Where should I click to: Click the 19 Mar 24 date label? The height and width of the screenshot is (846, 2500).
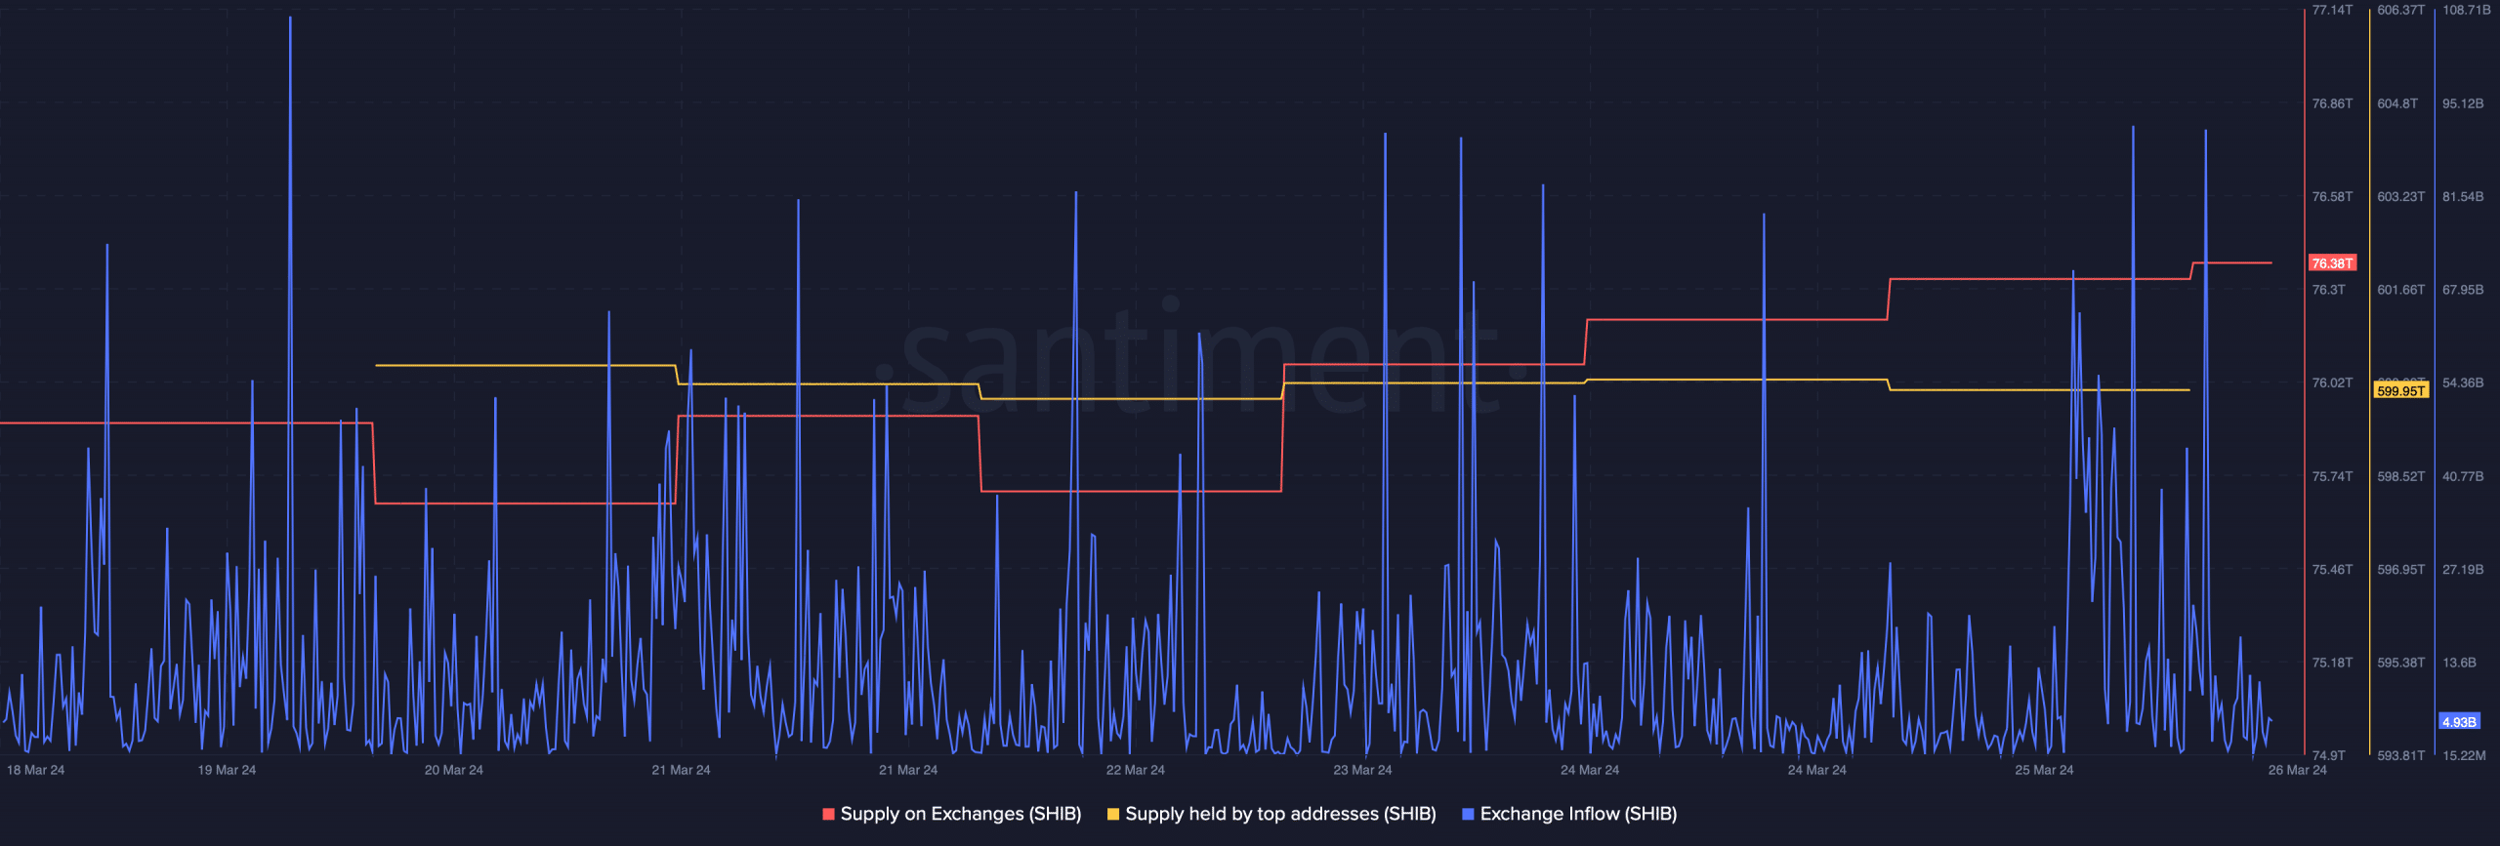[x=227, y=770]
